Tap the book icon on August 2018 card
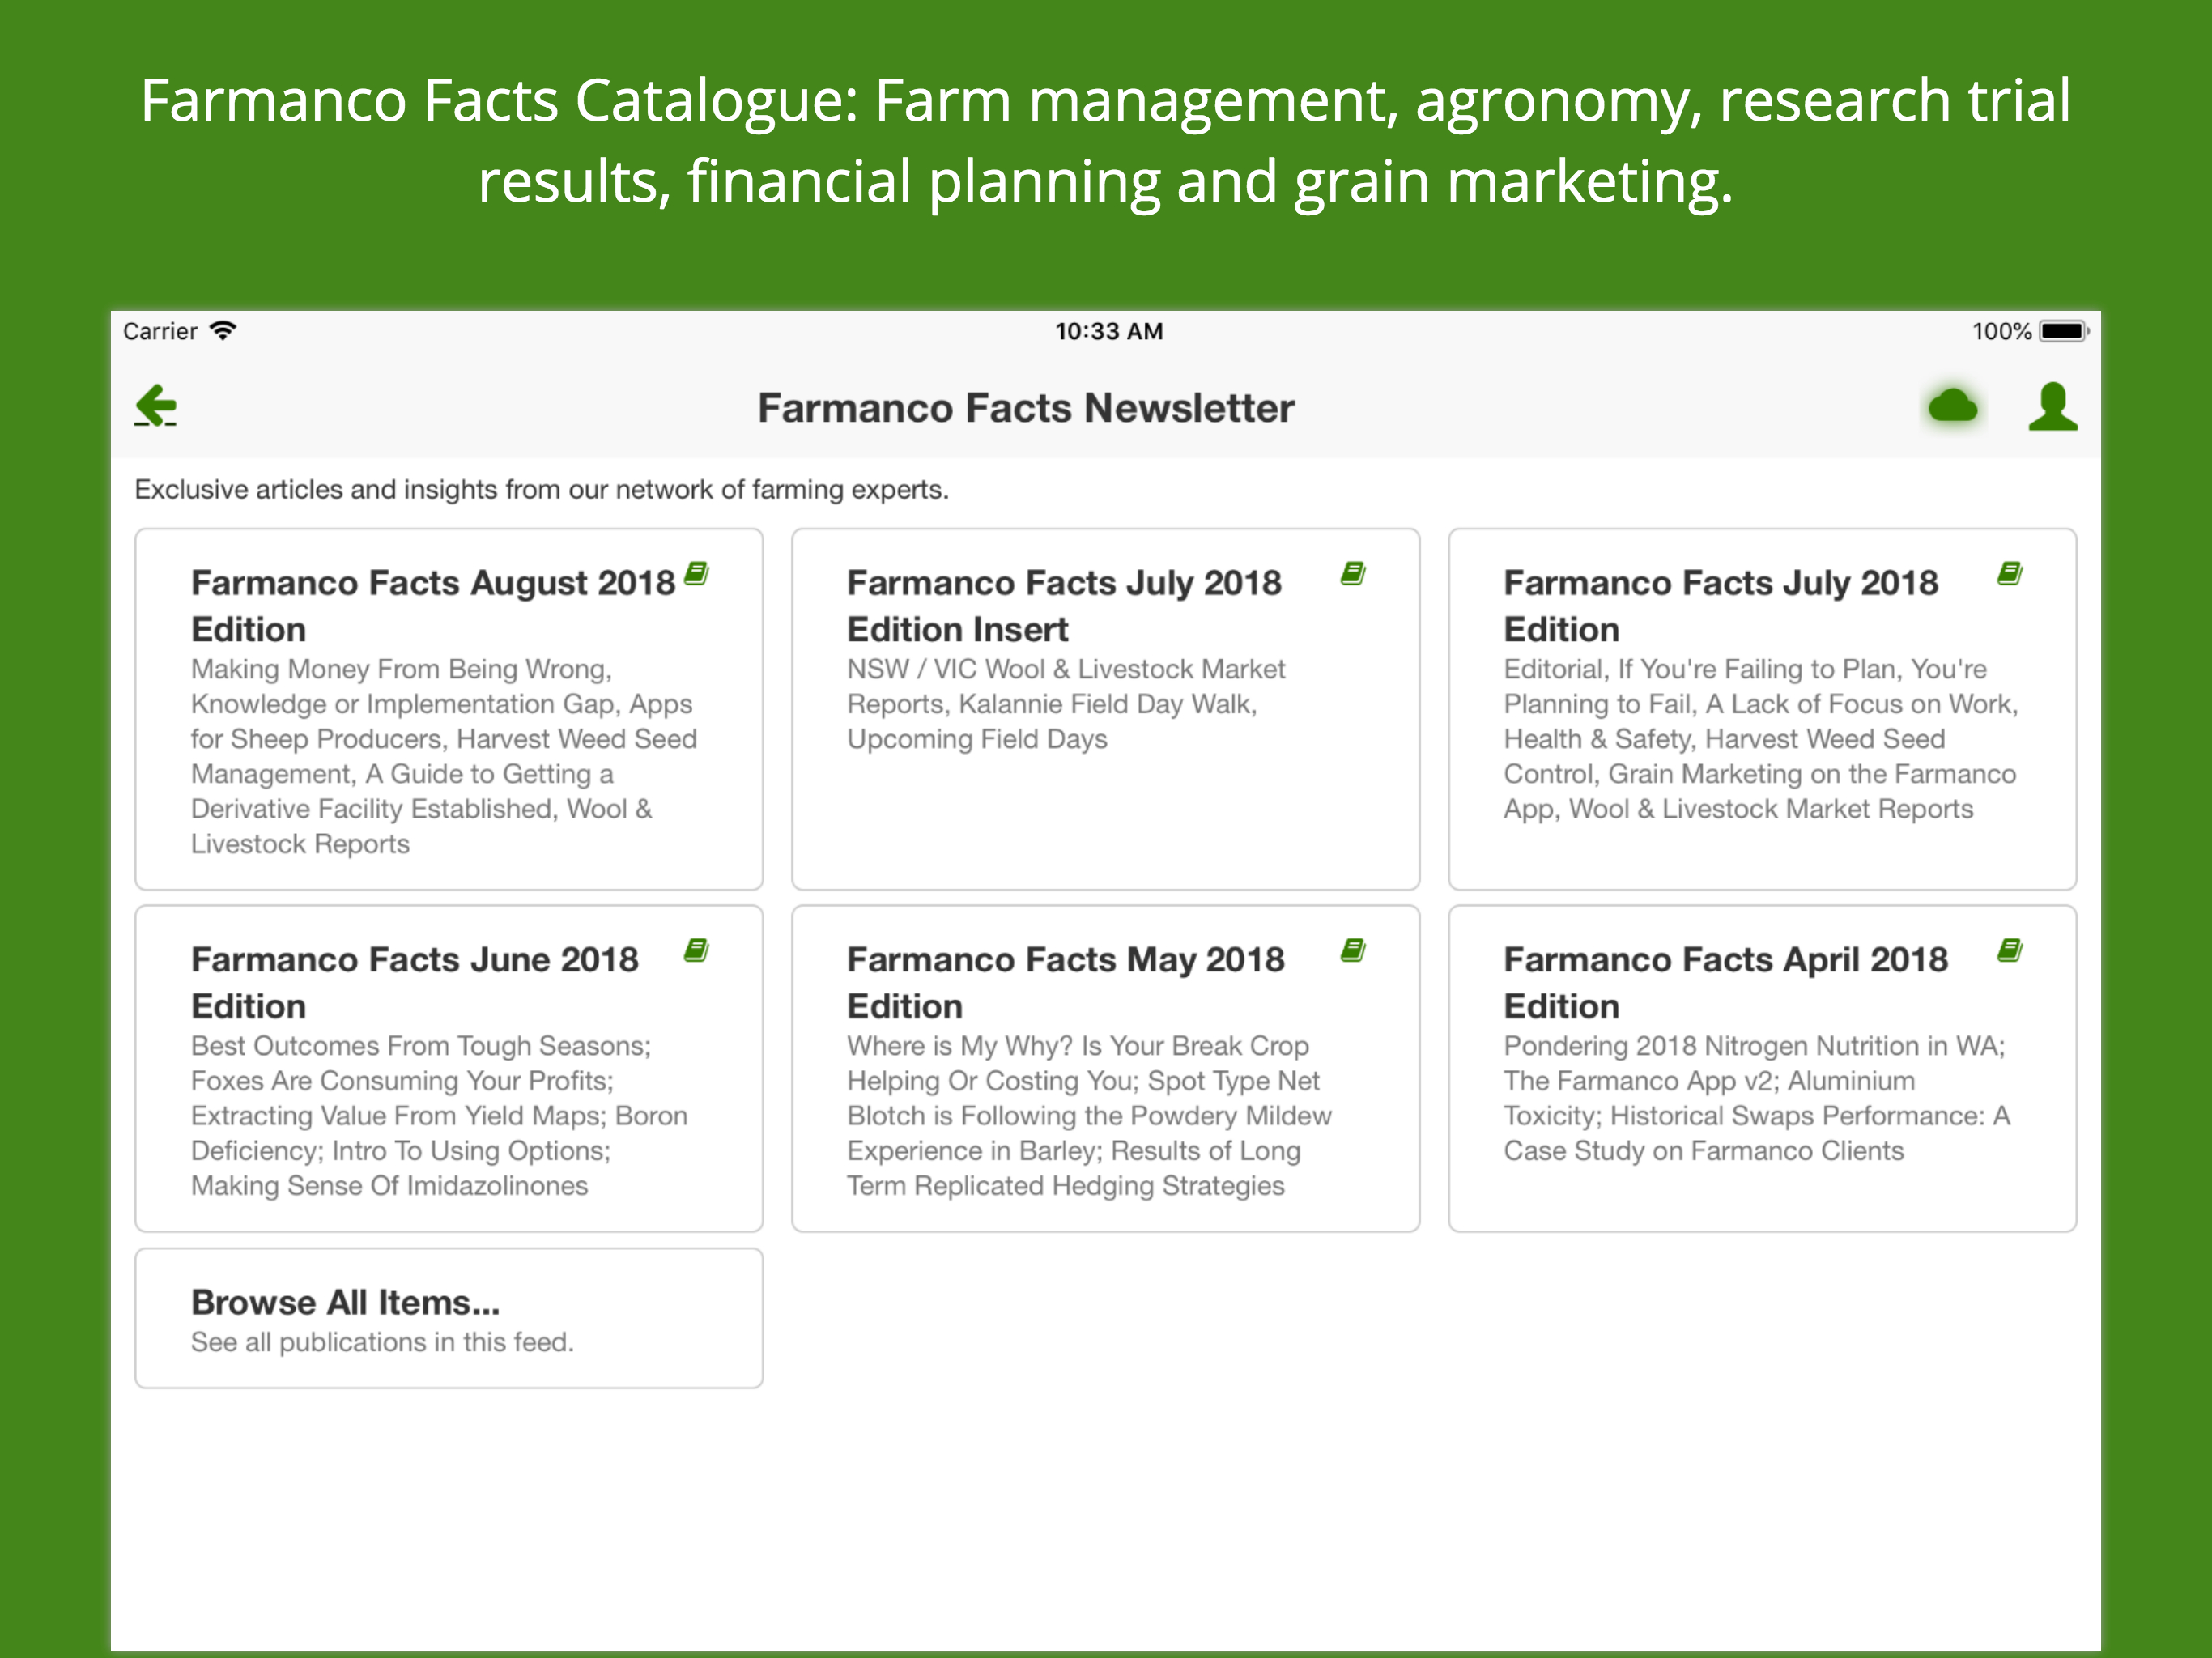The height and width of the screenshot is (1658, 2212). 697,574
